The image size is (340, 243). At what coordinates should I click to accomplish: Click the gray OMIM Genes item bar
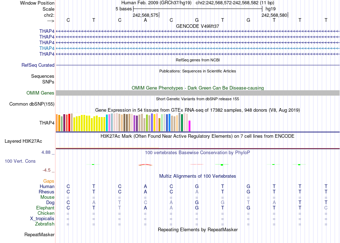[x=198, y=93]
